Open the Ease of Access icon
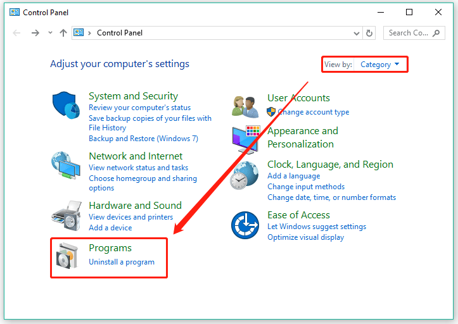Viewport: 458px width, 324px height. click(x=245, y=225)
